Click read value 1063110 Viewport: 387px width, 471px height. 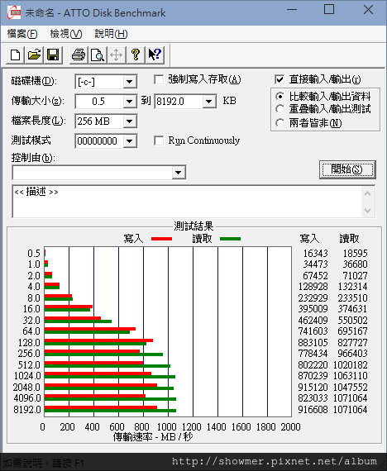click(x=351, y=376)
